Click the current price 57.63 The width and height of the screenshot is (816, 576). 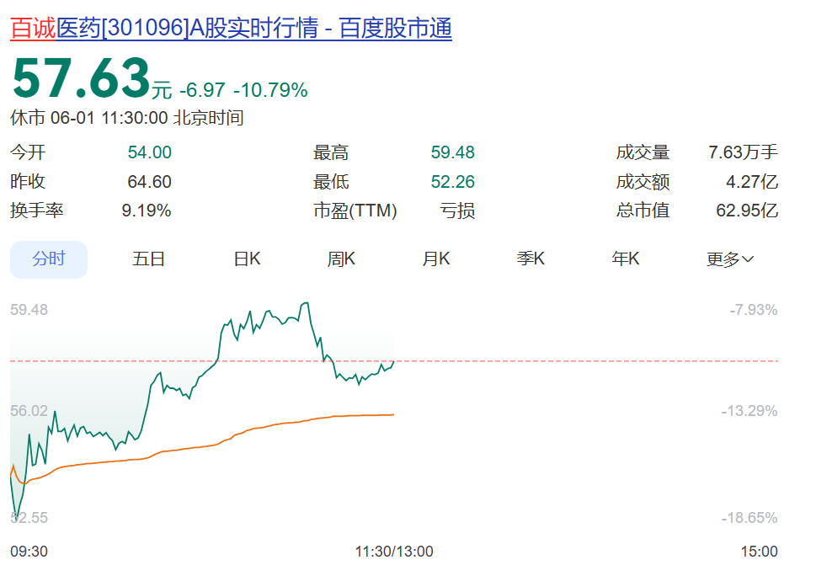click(x=81, y=78)
